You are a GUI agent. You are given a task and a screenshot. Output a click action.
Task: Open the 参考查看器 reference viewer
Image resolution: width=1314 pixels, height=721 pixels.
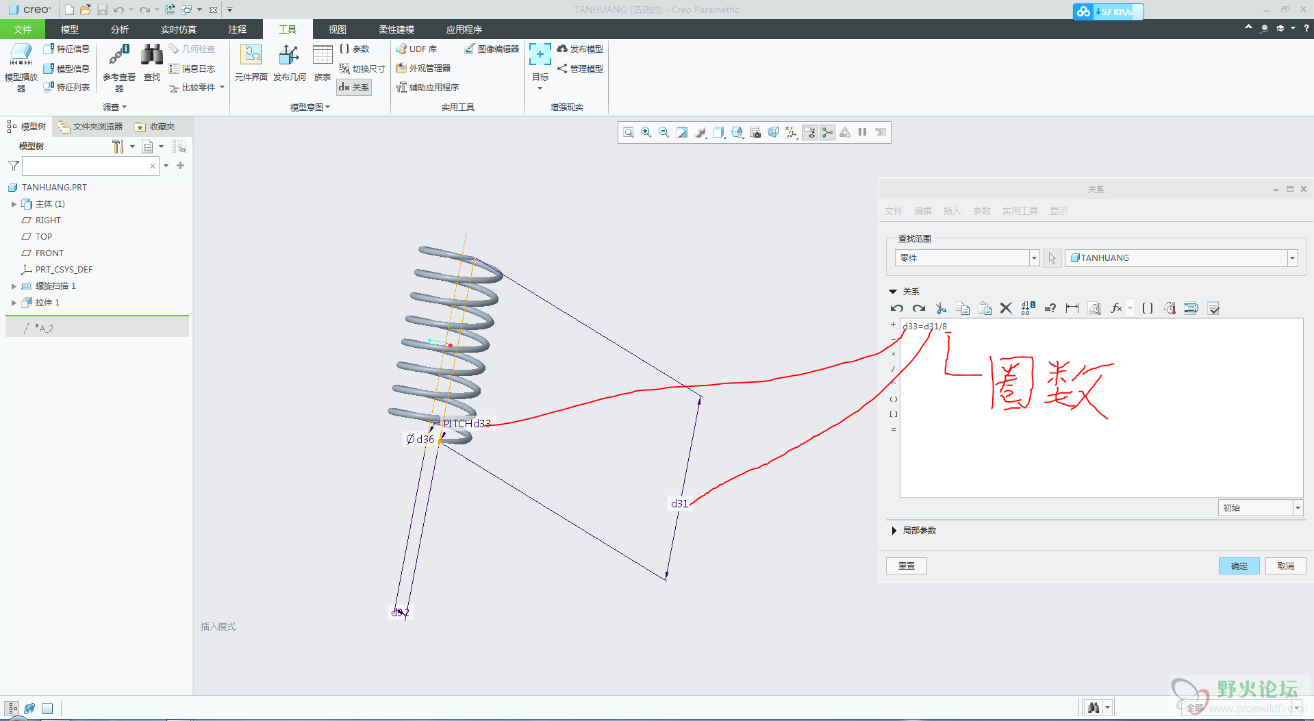click(119, 67)
